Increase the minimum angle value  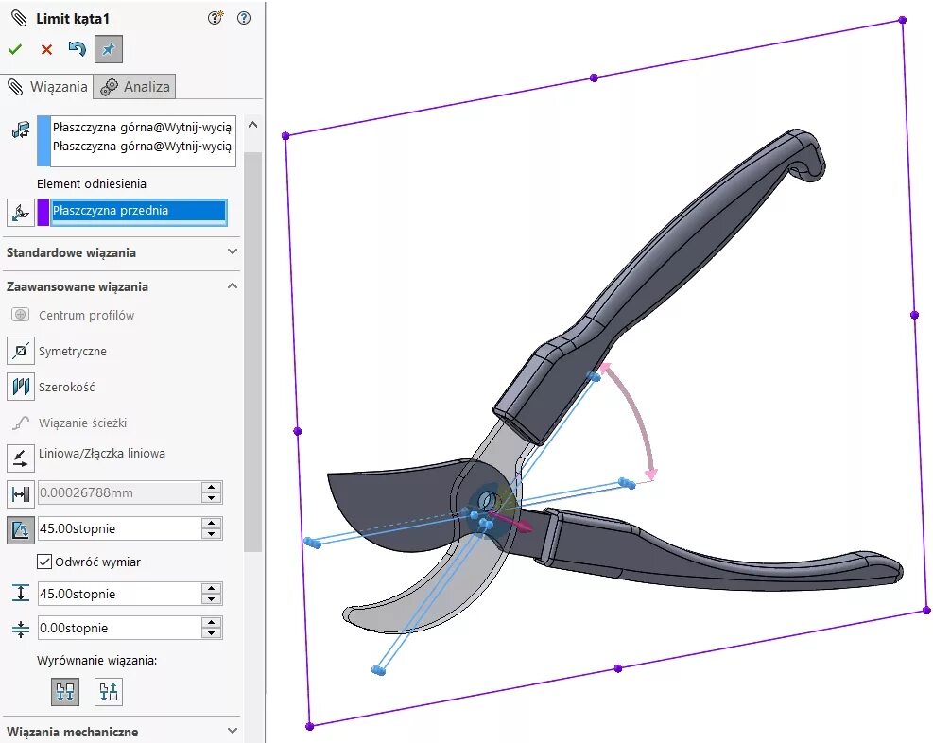[x=211, y=623]
